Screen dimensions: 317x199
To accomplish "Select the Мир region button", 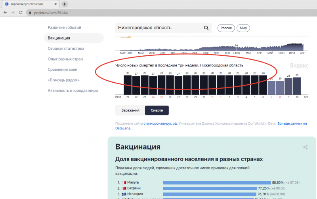I will pos(243,28).
